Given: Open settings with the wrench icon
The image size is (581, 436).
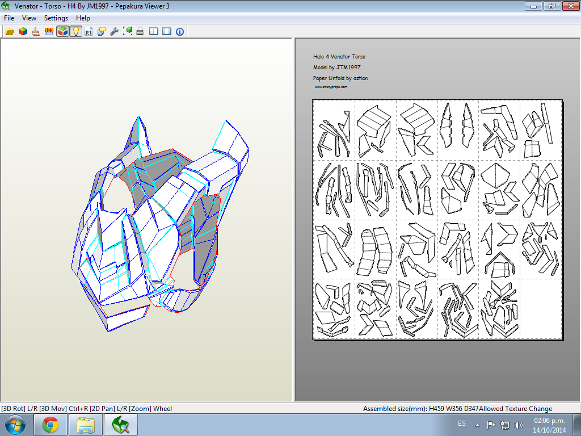Looking at the screenshot, I should (114, 32).
